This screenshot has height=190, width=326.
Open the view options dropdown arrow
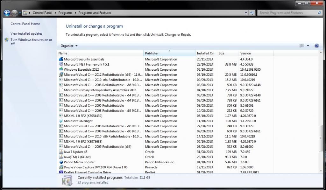tap(308, 46)
